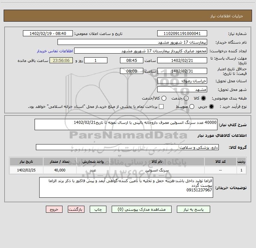
Task: Choose جزیی purchase process type
Action: click(x=211, y=107)
